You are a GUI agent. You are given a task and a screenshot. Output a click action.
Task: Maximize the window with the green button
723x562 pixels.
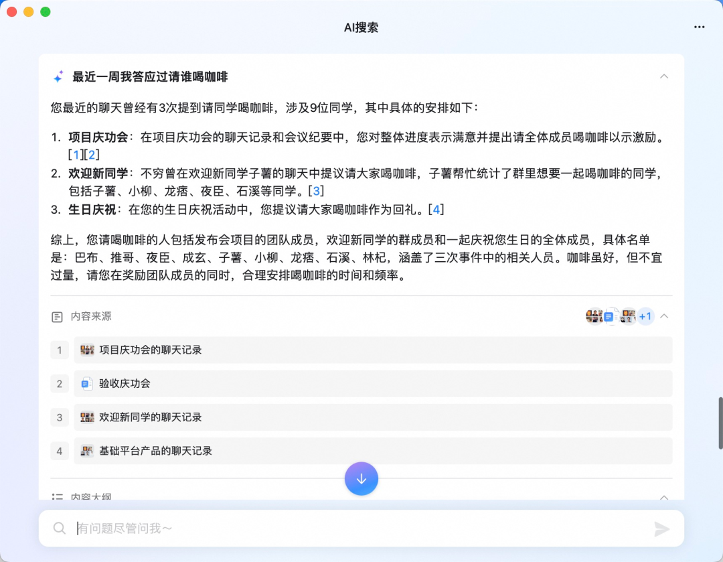tap(46, 11)
